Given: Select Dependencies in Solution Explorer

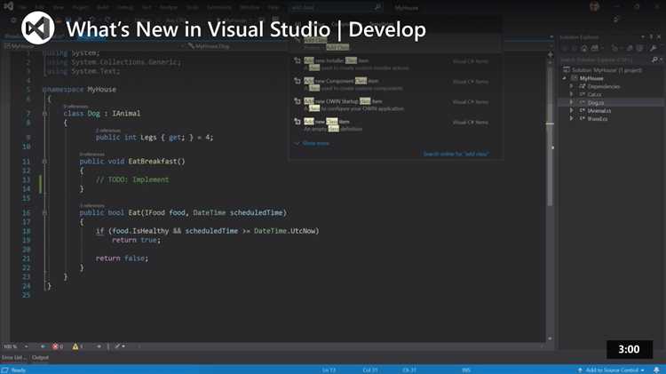Looking at the screenshot, I should pos(604,86).
